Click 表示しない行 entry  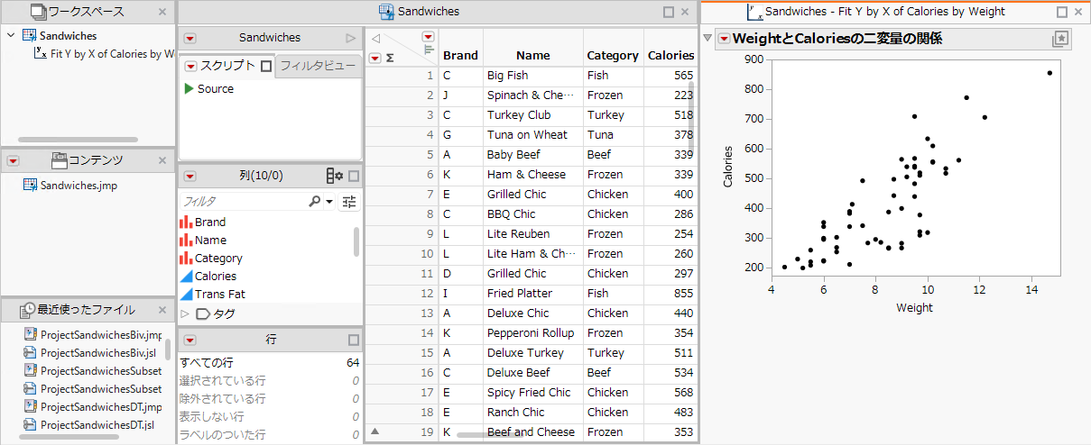[x=270, y=416]
